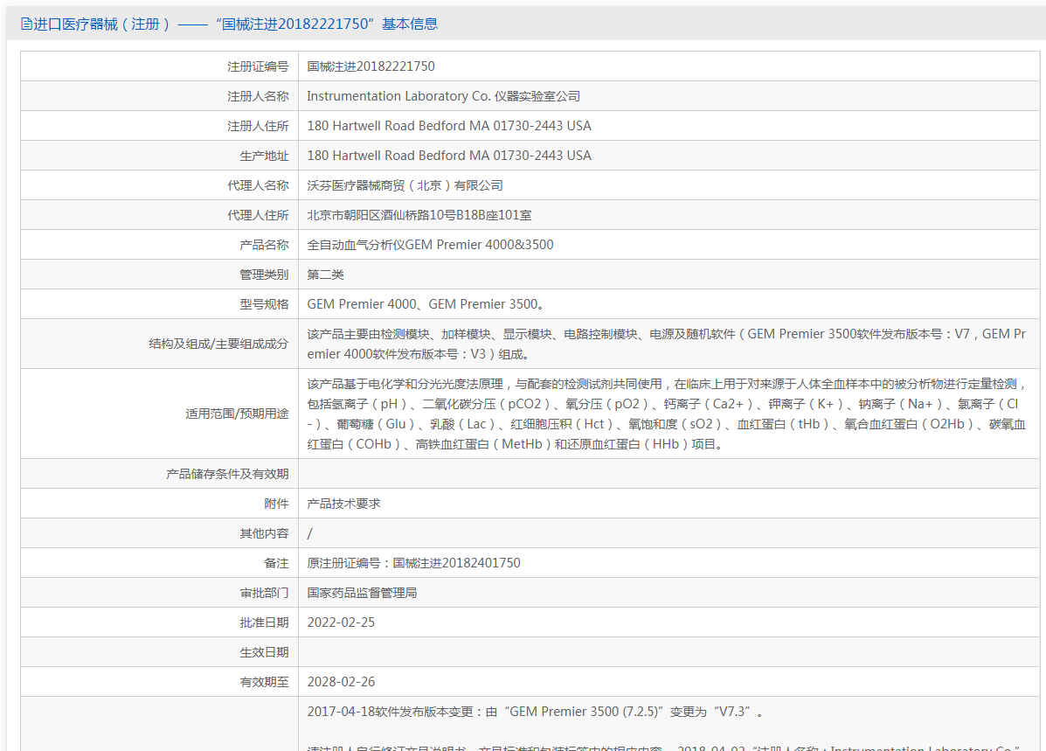The width and height of the screenshot is (1046, 751).
Task: Select 全自动血气分析仪GEM Premier 4000&3500
Action: click(430, 245)
